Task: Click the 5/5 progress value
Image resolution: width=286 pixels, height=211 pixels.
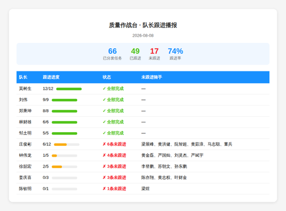Action: 46,133
